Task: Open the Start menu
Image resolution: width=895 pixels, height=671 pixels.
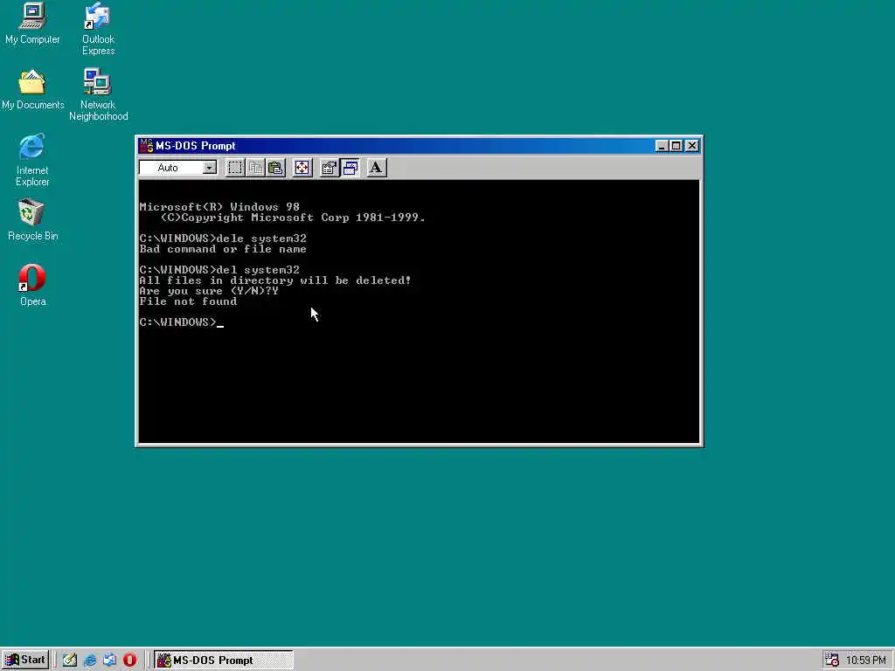Action: [25, 660]
